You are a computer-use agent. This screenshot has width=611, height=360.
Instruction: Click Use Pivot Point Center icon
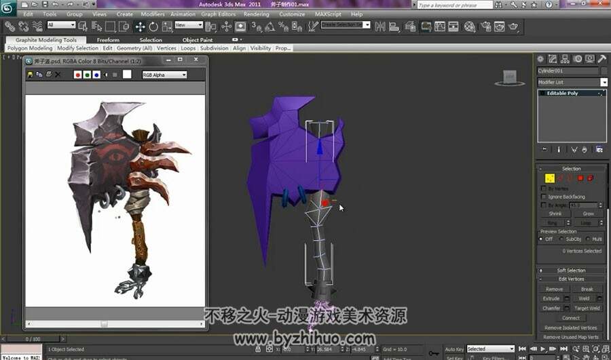coord(211,26)
